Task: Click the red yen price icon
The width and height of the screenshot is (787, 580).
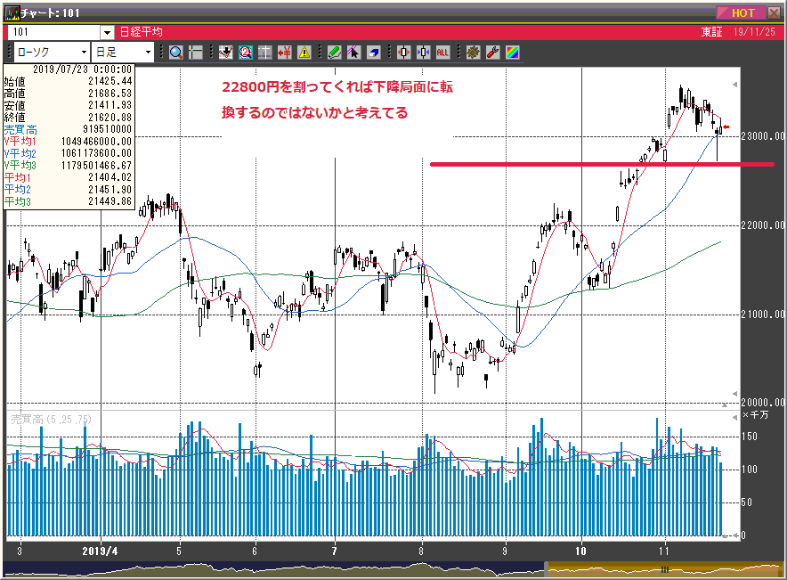Action: [285, 52]
